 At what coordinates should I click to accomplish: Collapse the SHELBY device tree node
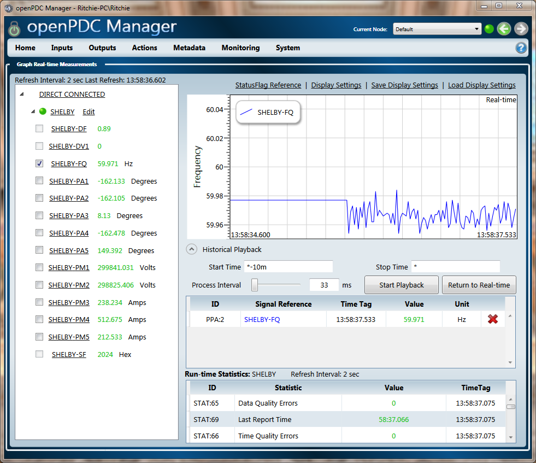point(33,112)
